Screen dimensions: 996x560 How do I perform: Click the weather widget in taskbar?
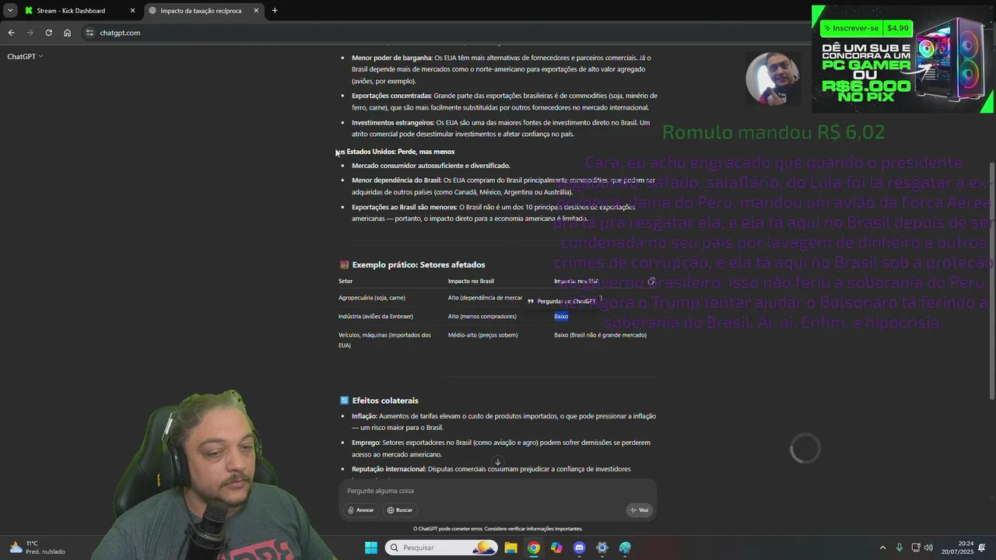(x=37, y=548)
